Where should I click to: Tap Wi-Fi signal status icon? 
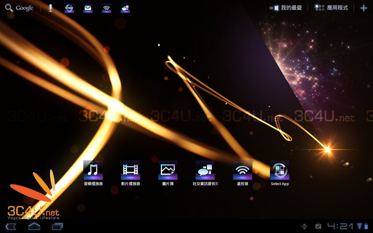(359, 226)
